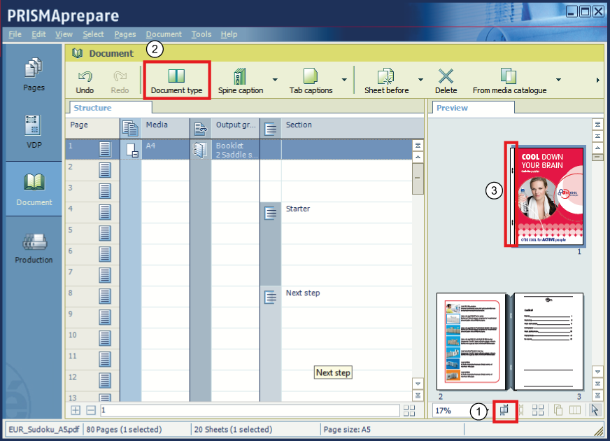This screenshot has height=441, width=610.
Task: Open the Sheet before dropdown arrow
Action: 420,80
